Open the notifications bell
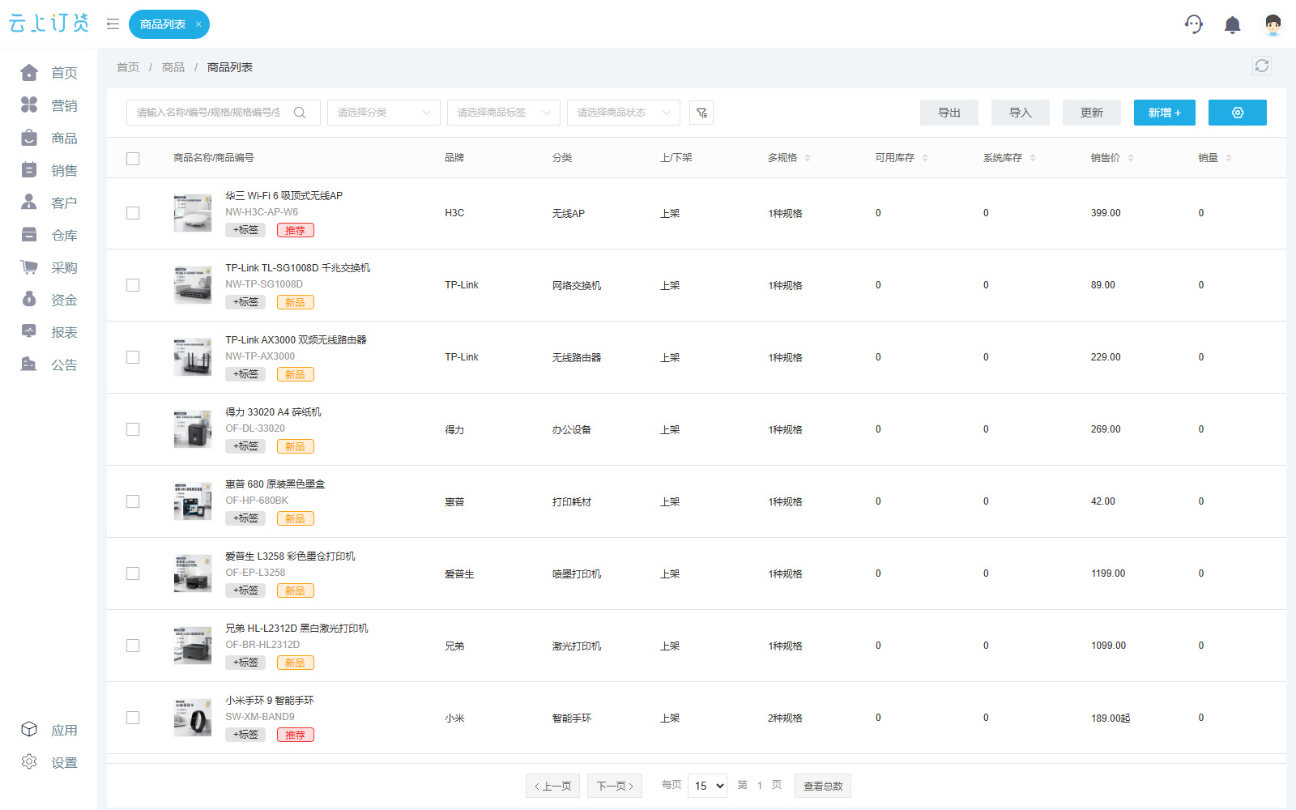 coord(1232,25)
